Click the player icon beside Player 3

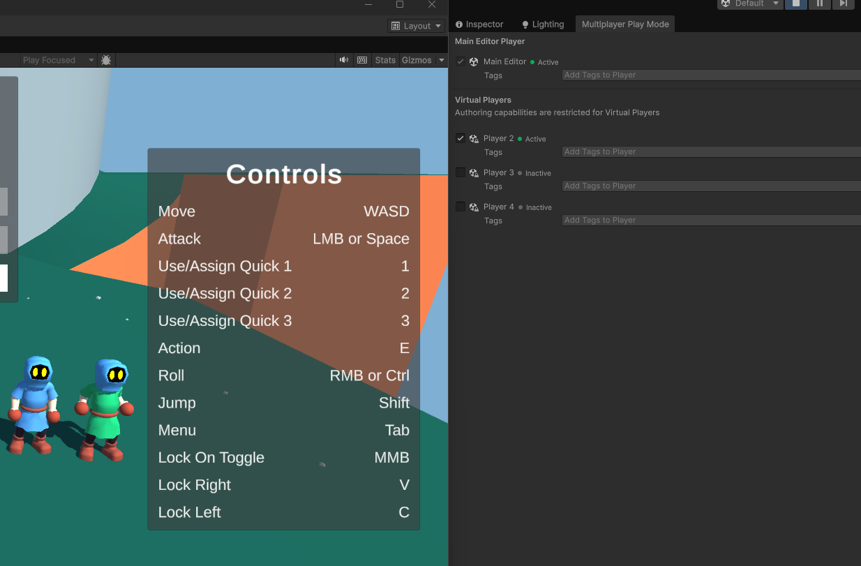(474, 173)
